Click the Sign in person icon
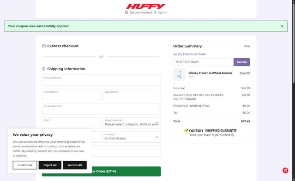The width and height of the screenshot is (295, 181). click(156, 12)
